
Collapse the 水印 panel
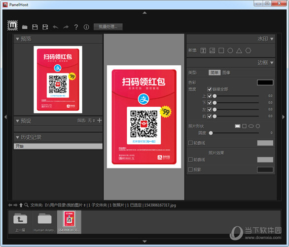click(x=272, y=39)
